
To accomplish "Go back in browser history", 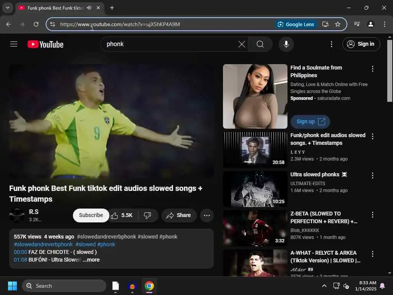I will click(8, 24).
